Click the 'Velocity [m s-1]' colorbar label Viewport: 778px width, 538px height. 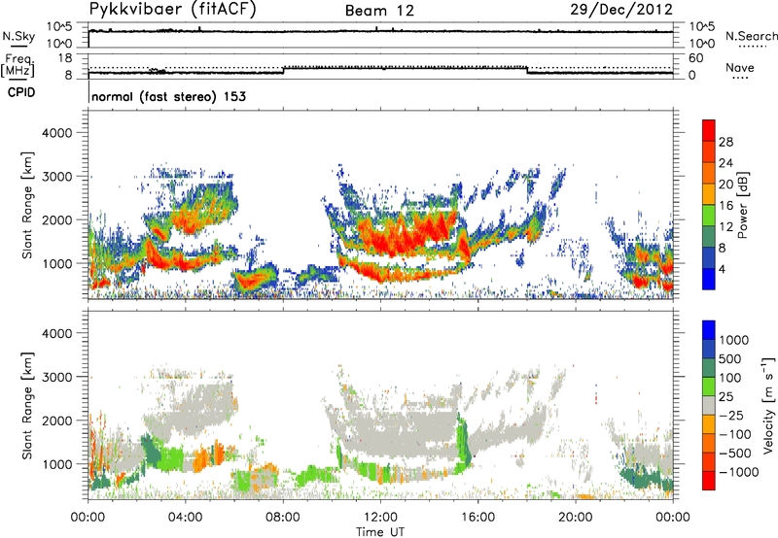coord(768,405)
